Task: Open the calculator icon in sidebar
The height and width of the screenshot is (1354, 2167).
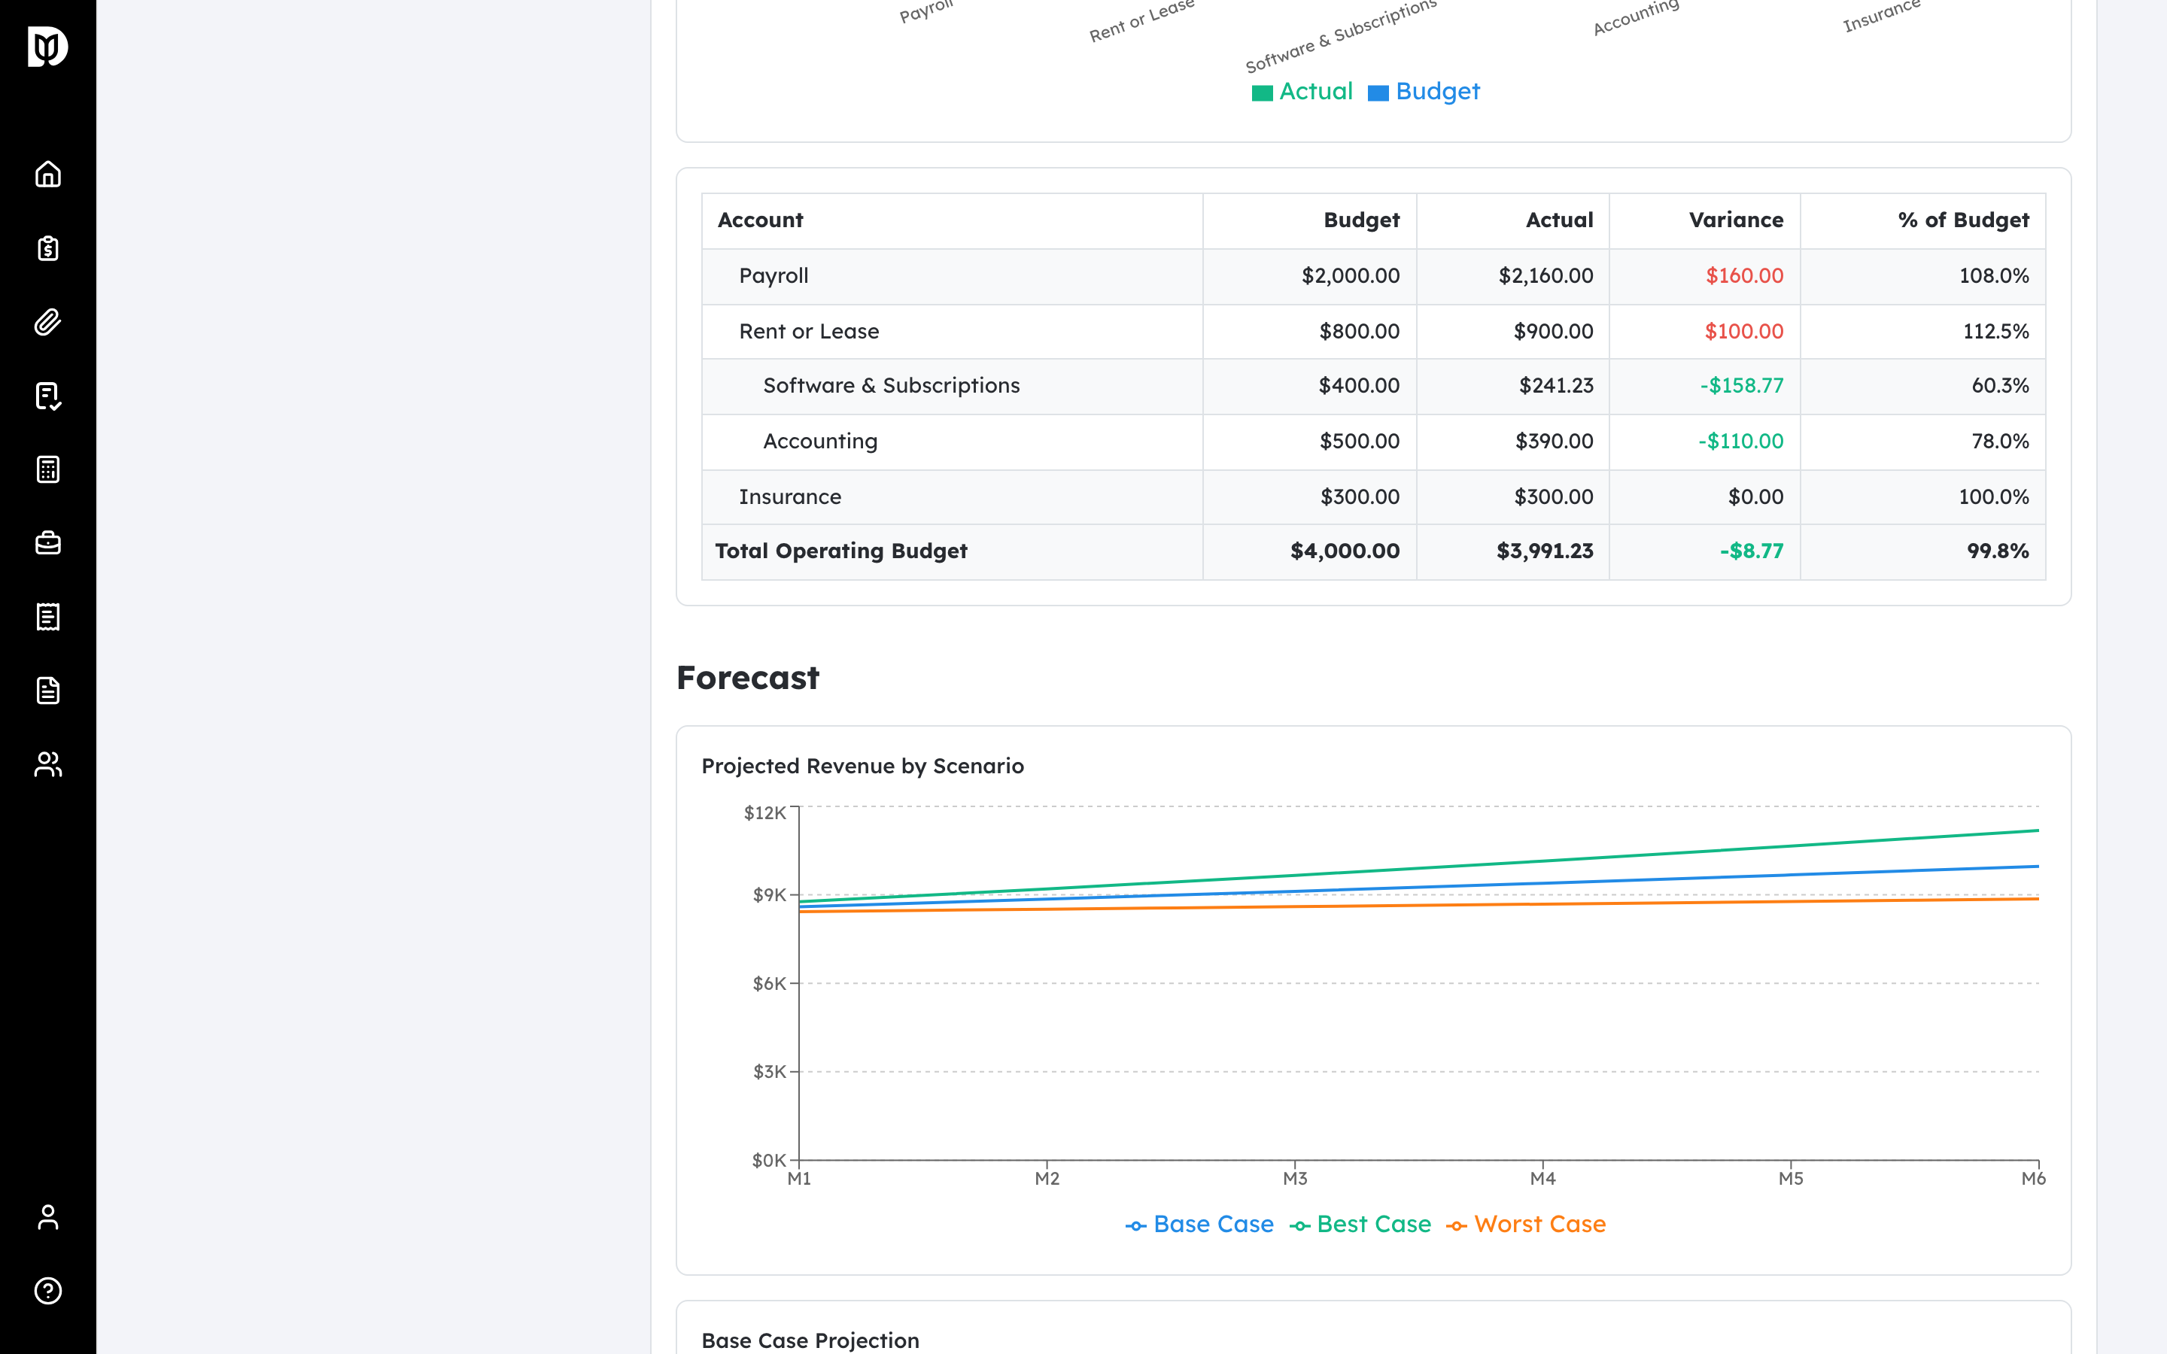Action: tap(47, 469)
